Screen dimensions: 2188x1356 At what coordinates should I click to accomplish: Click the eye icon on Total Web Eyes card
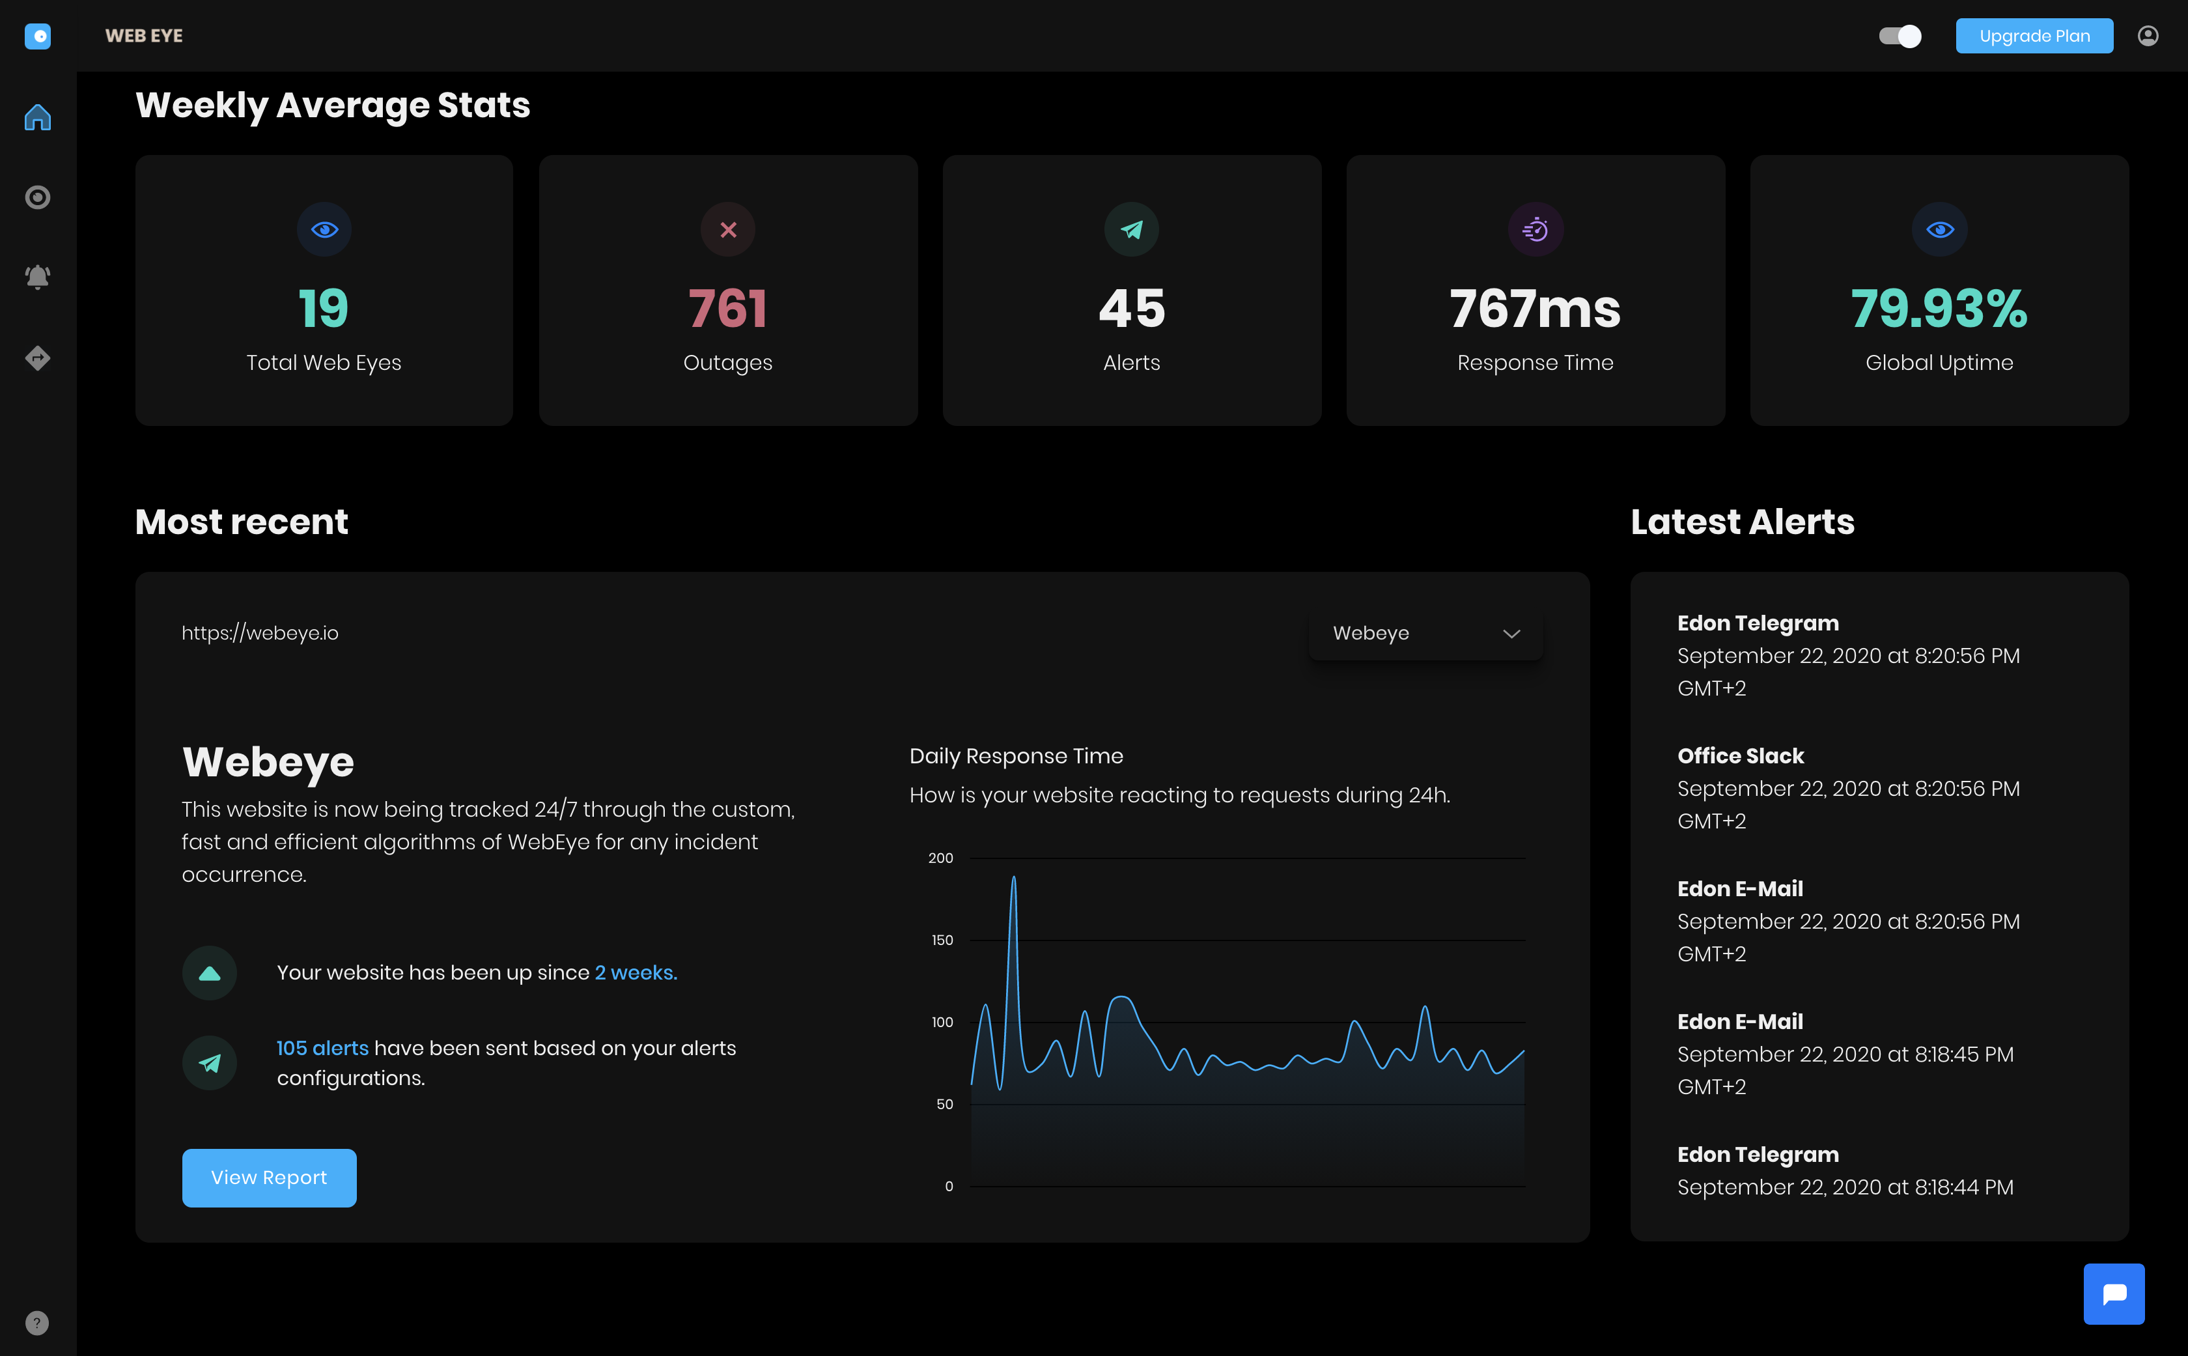point(324,229)
